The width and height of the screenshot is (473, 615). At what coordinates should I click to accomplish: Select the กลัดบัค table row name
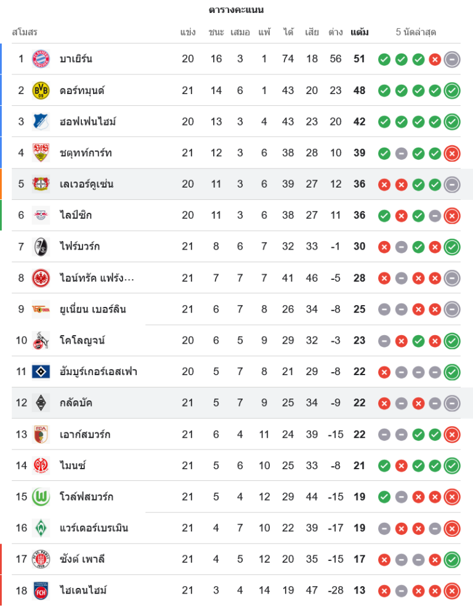click(76, 403)
